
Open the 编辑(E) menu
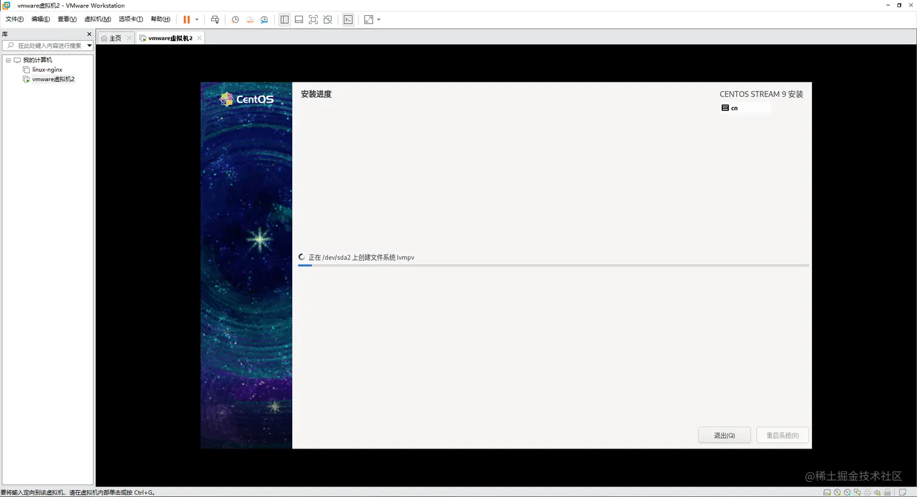click(x=41, y=19)
